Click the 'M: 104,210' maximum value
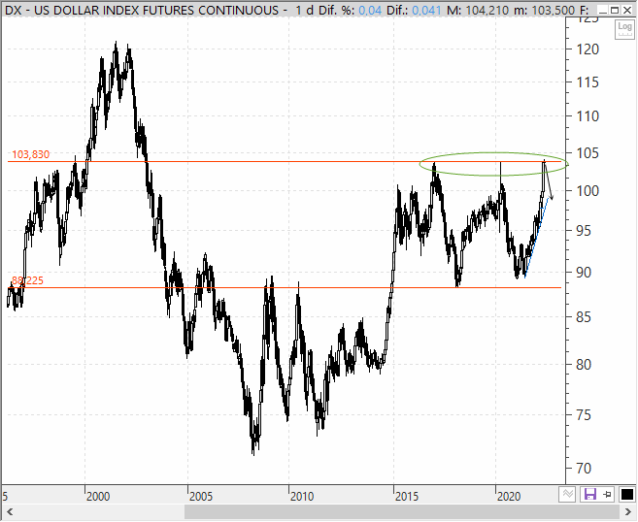Screen dimensions: 638x522 pyautogui.click(x=478, y=10)
